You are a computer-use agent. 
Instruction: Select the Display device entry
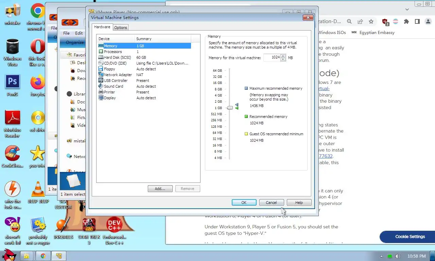click(x=144, y=98)
